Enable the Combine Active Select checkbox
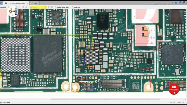Image resolution: width=187 pixels, height=105 pixels. tap(56, 7)
